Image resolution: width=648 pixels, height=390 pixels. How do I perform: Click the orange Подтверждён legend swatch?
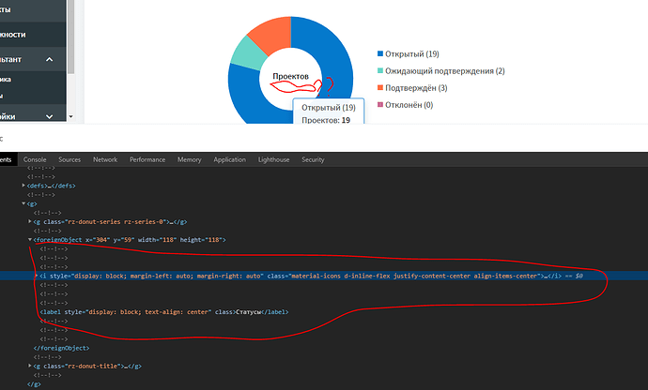point(380,87)
